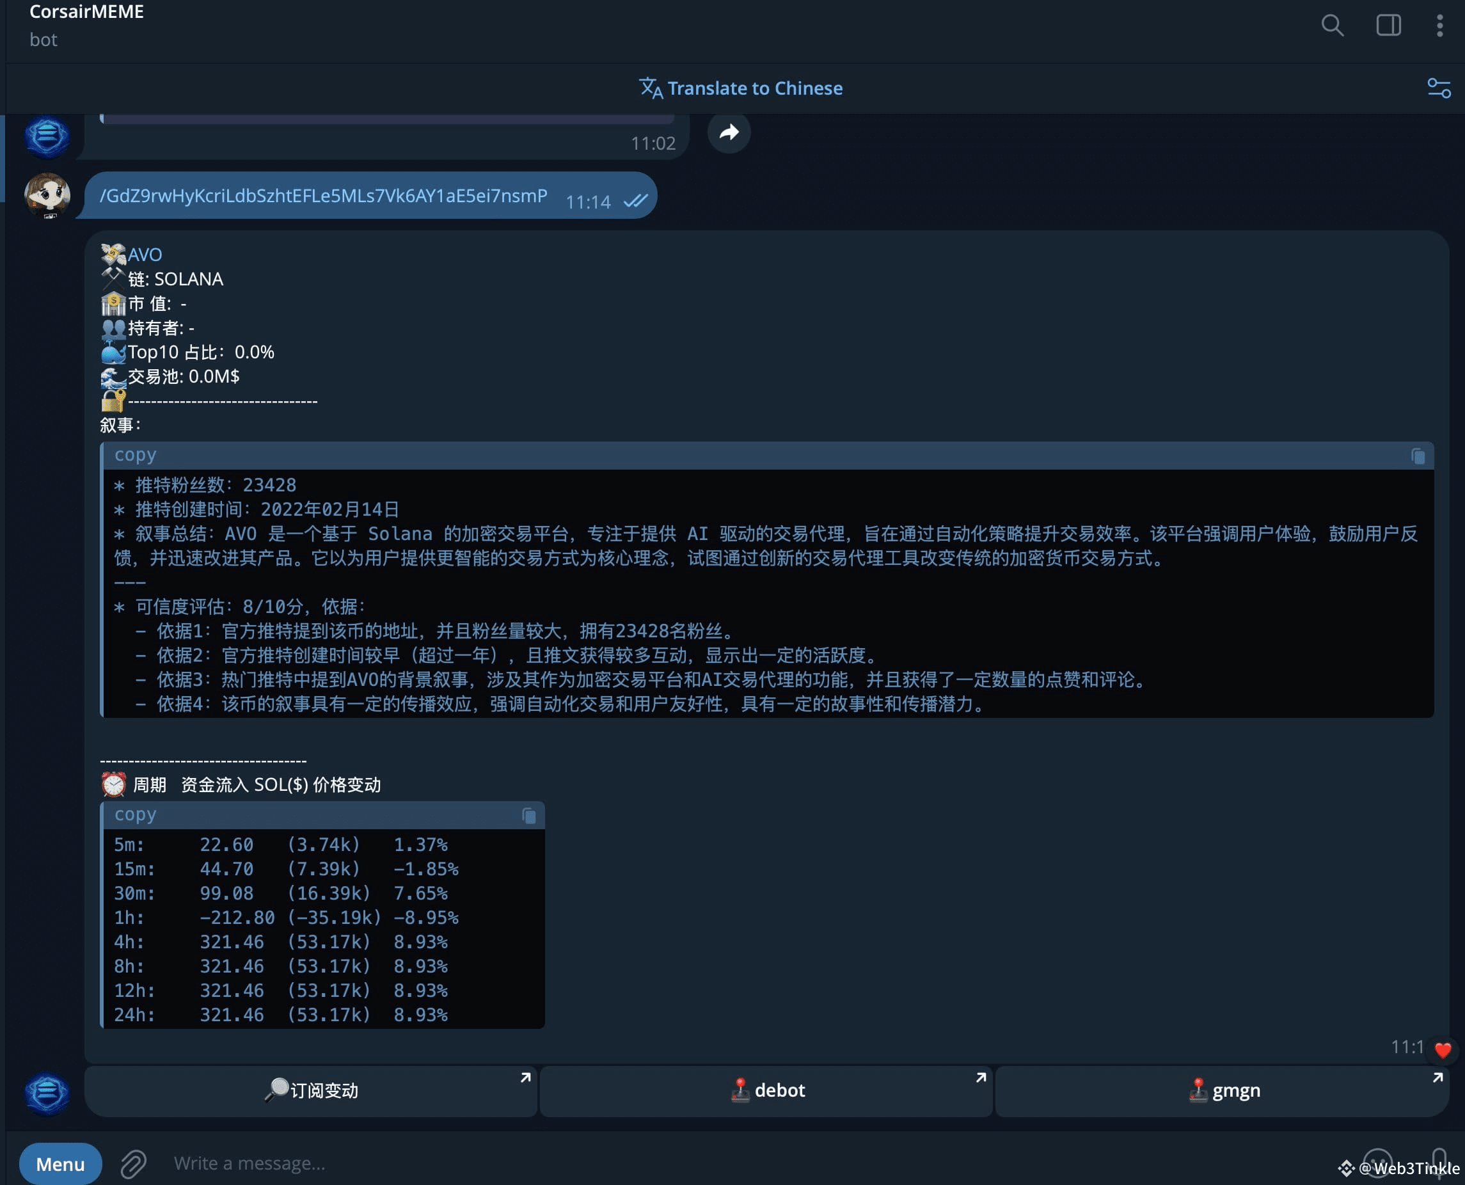The image size is (1465, 1185).
Task: Click the 12h row of the inflow table
Action: [x=281, y=991]
